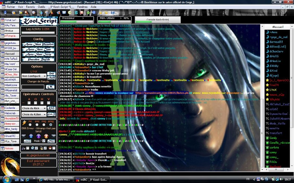This screenshot has height=183, width=294.
Task: Click the speech bubble toolbar icon
Action: (64, 13)
